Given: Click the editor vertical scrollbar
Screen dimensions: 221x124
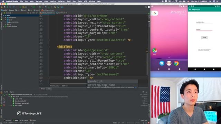Looking at the screenshot, I should coord(147,64).
